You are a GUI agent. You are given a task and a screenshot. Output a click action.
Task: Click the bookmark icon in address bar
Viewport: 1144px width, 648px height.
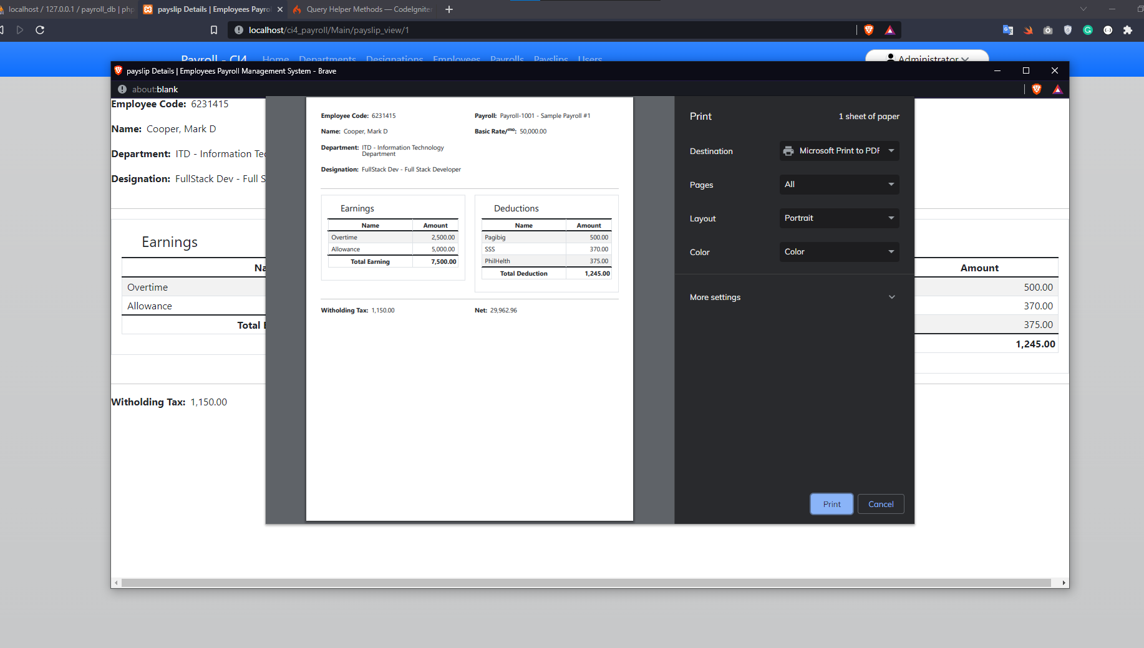coord(214,30)
